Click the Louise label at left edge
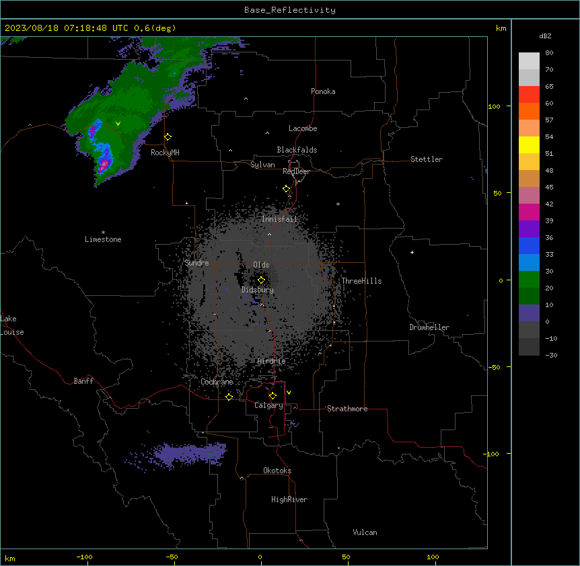Screen dimensions: 580x566 12,332
